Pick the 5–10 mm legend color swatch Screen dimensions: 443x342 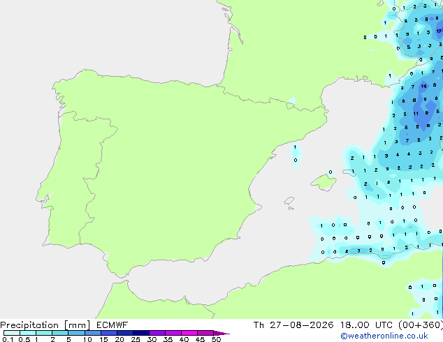pyautogui.click(x=76, y=333)
